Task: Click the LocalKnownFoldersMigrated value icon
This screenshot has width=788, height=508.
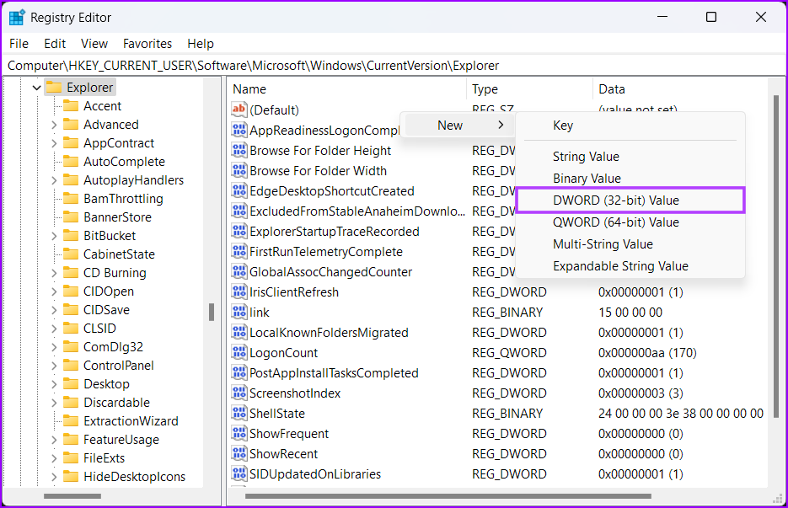Action: click(239, 332)
